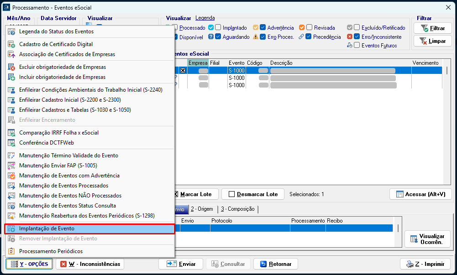The height and width of the screenshot is (275, 457).
Task: Uncheck the Advertência filter checkbox
Action: (263, 28)
